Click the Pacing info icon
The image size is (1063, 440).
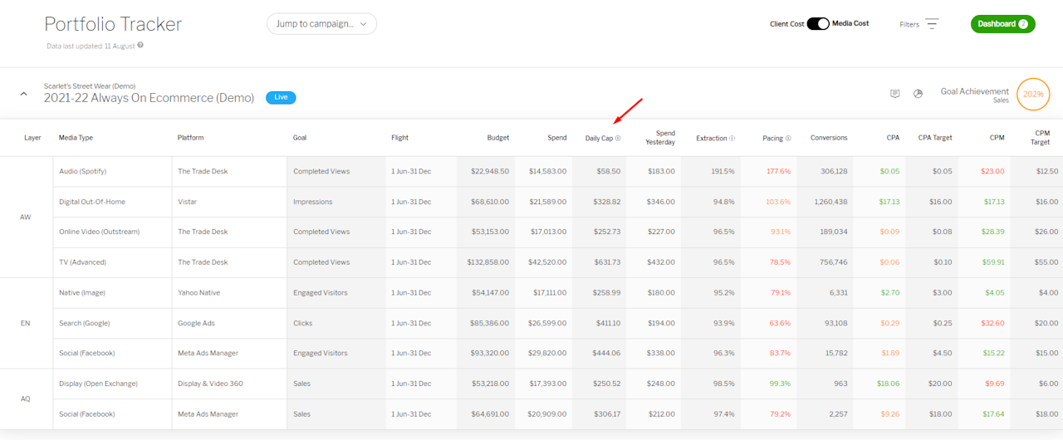coord(788,139)
